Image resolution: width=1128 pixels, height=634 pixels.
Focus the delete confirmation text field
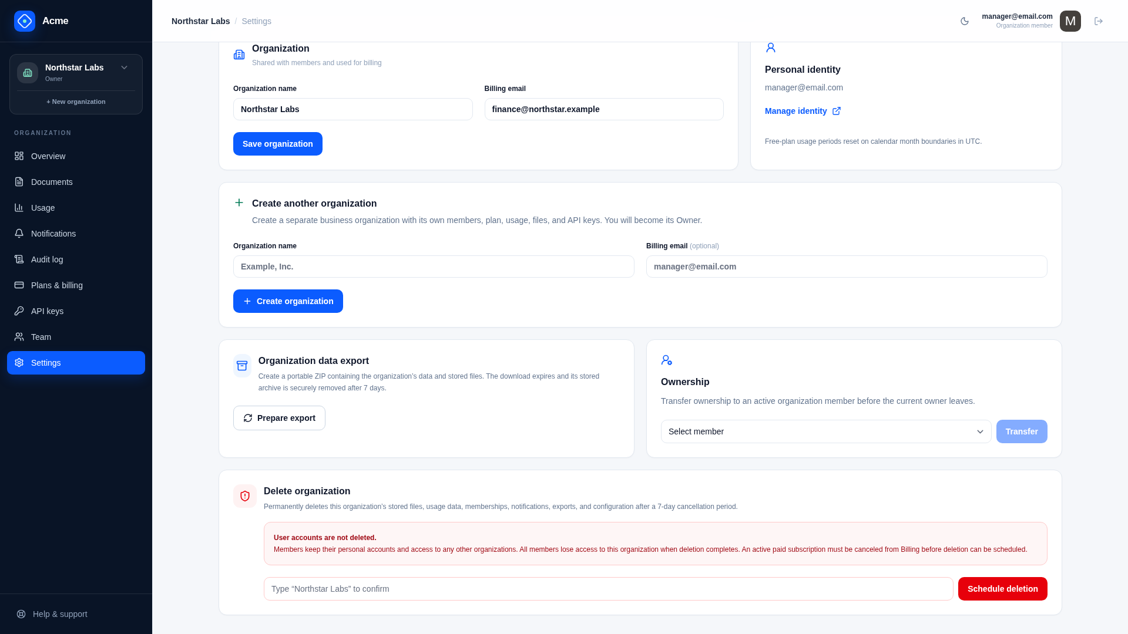click(608, 589)
